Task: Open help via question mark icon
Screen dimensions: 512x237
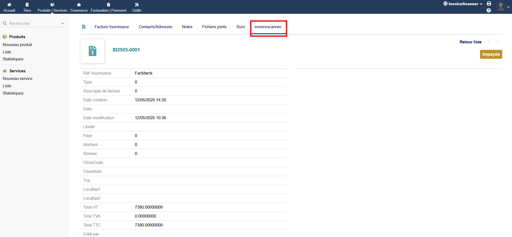Action: coord(489,10)
